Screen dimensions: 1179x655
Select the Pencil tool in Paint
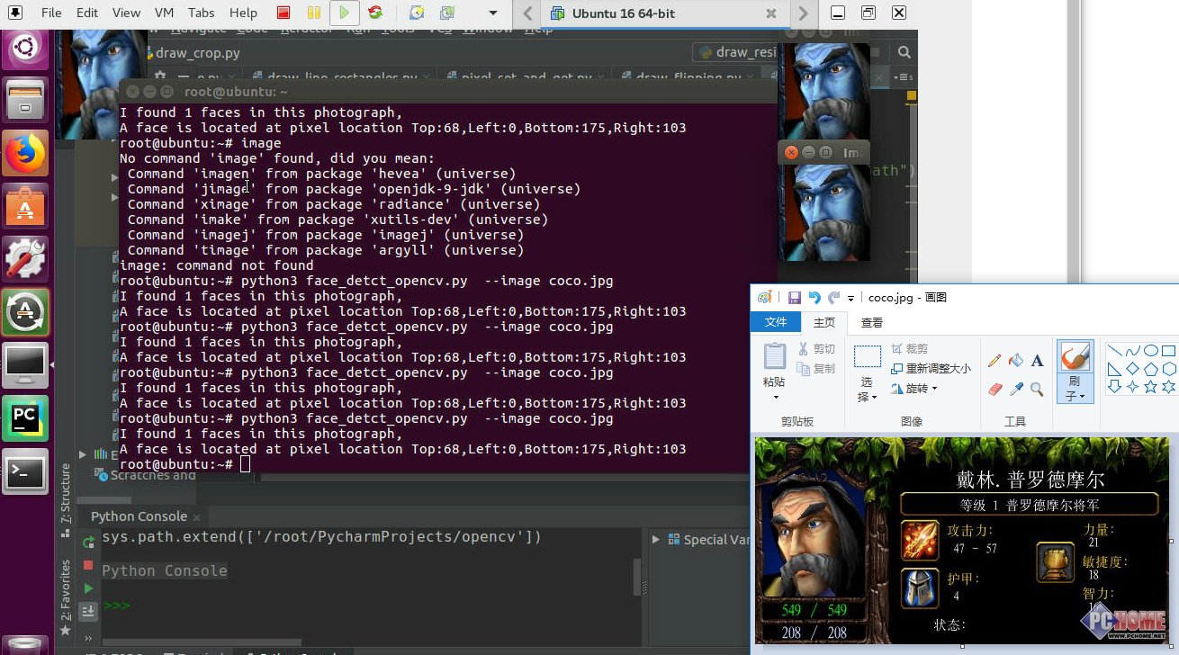[994, 361]
